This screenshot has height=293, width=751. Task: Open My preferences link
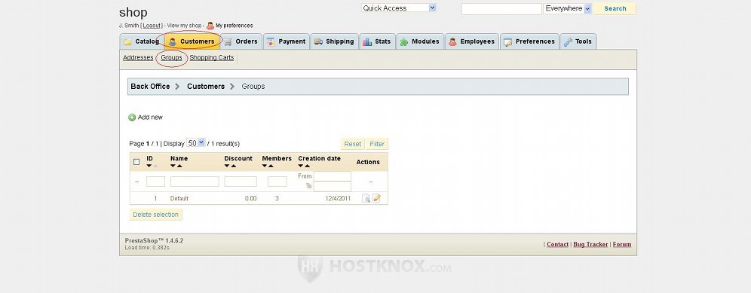234,26
